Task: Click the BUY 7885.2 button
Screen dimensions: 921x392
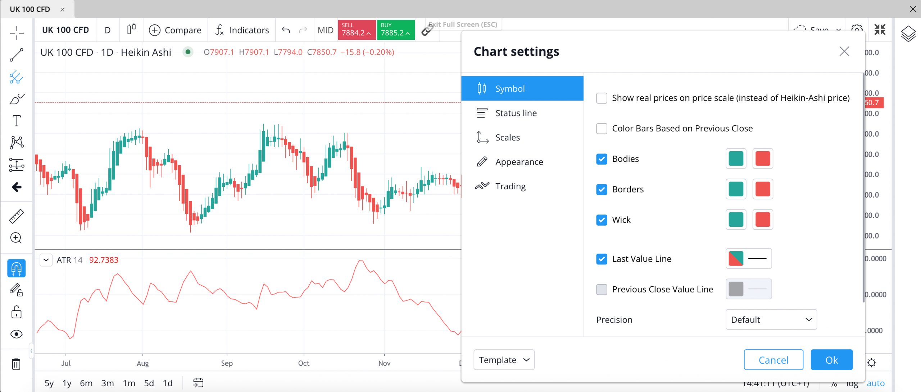Action: click(x=395, y=30)
